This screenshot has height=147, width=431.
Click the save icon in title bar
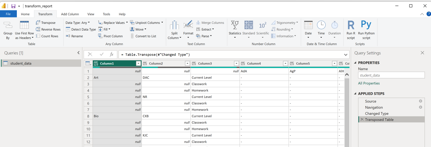[13, 6]
